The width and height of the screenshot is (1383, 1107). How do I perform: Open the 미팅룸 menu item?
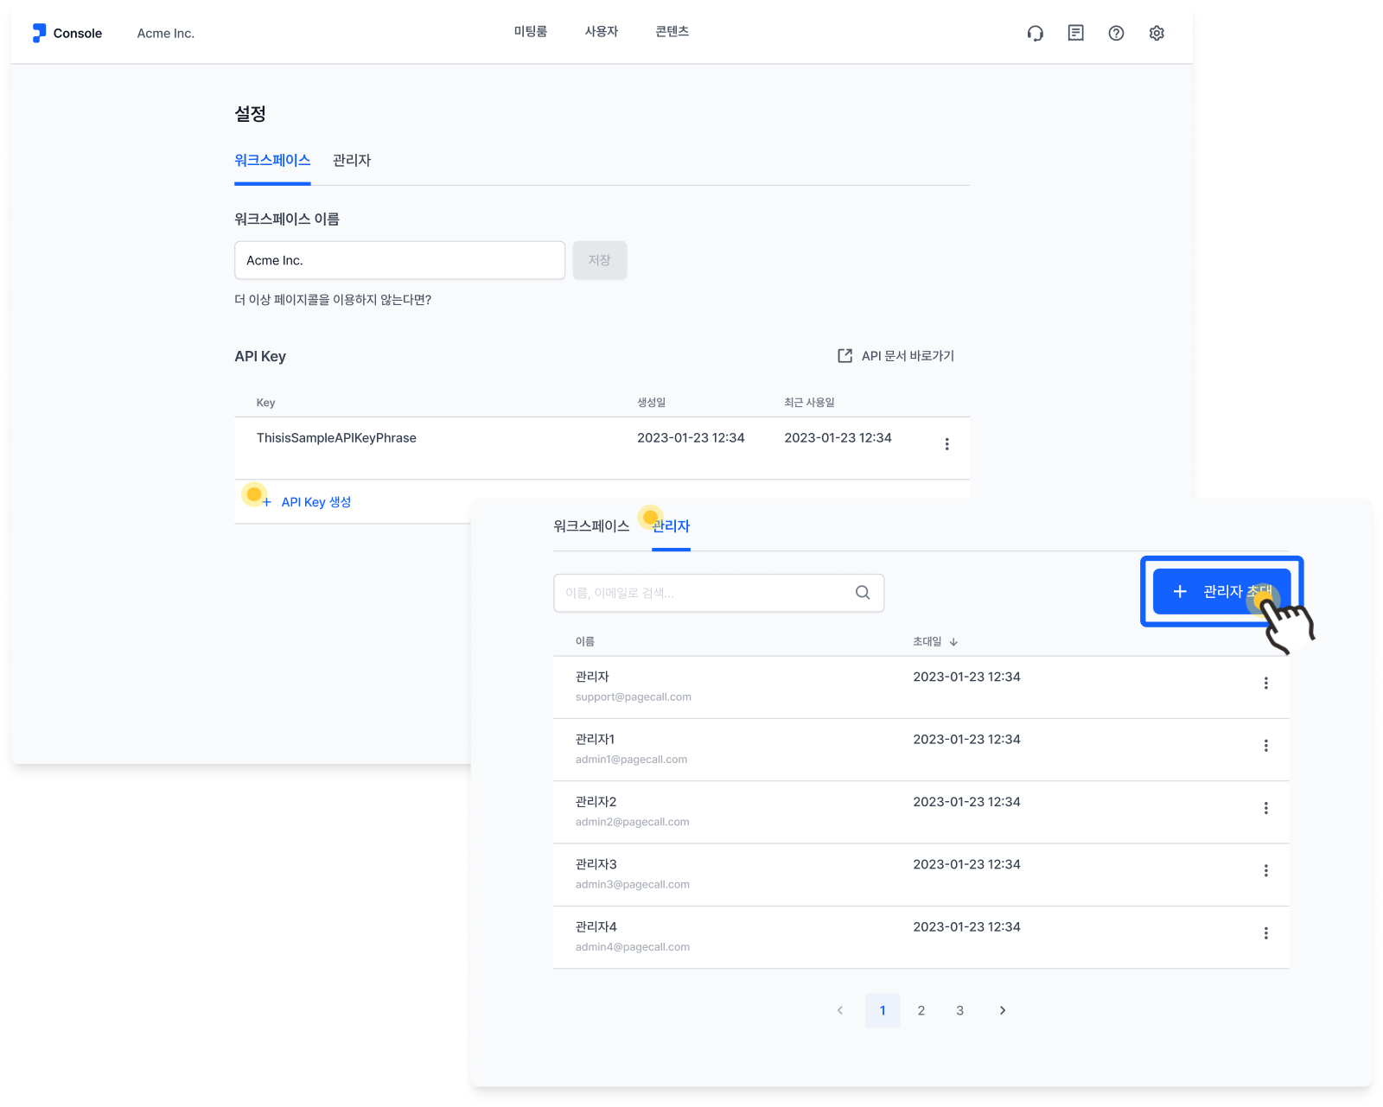pyautogui.click(x=531, y=32)
